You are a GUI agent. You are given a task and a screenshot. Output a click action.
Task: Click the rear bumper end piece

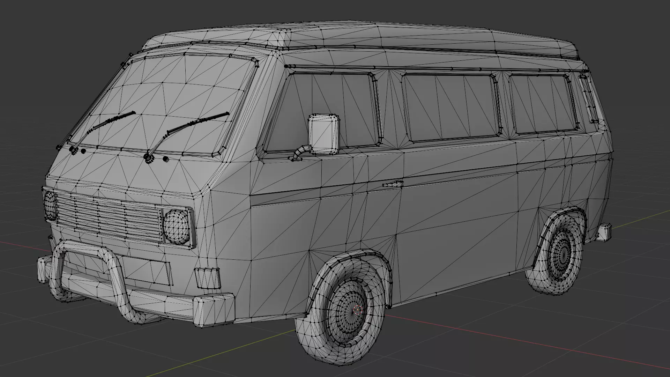click(x=604, y=232)
